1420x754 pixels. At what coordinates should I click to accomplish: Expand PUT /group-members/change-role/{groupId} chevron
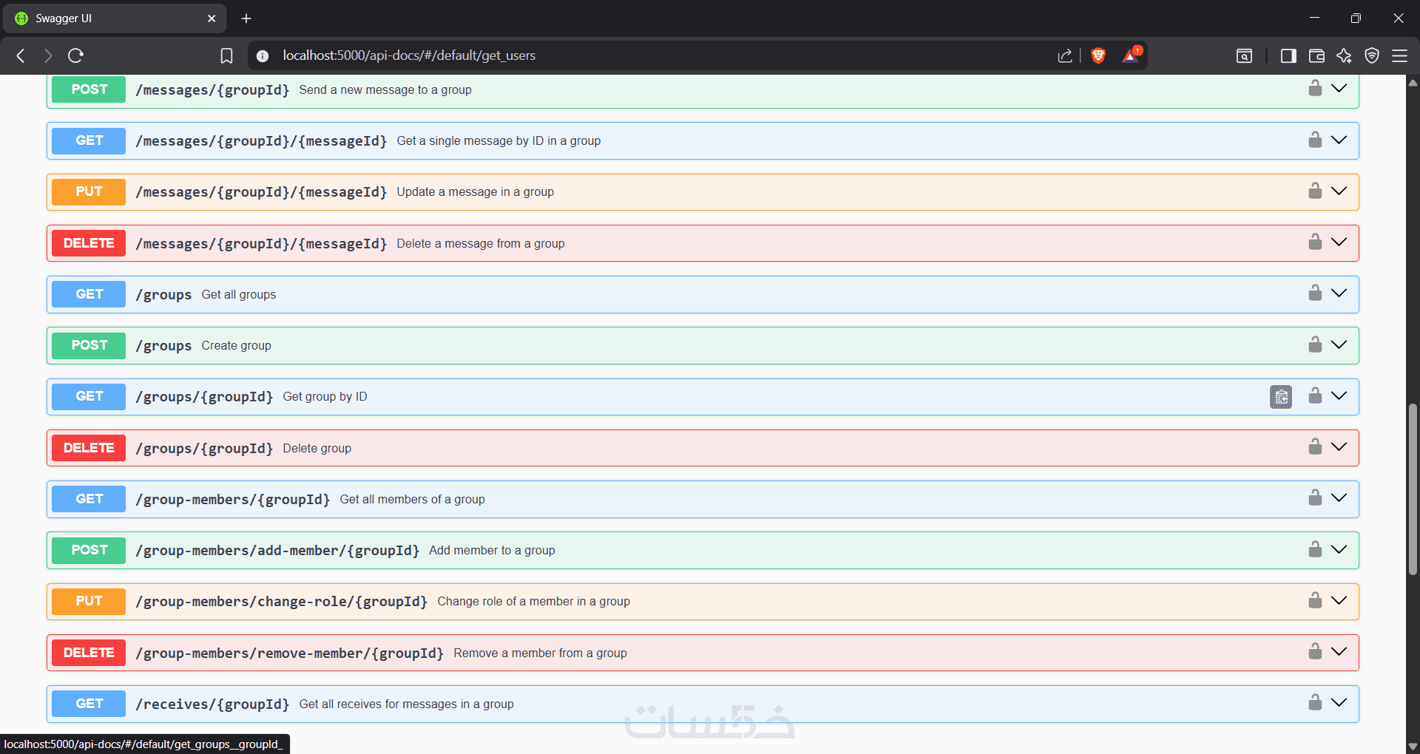click(x=1339, y=600)
